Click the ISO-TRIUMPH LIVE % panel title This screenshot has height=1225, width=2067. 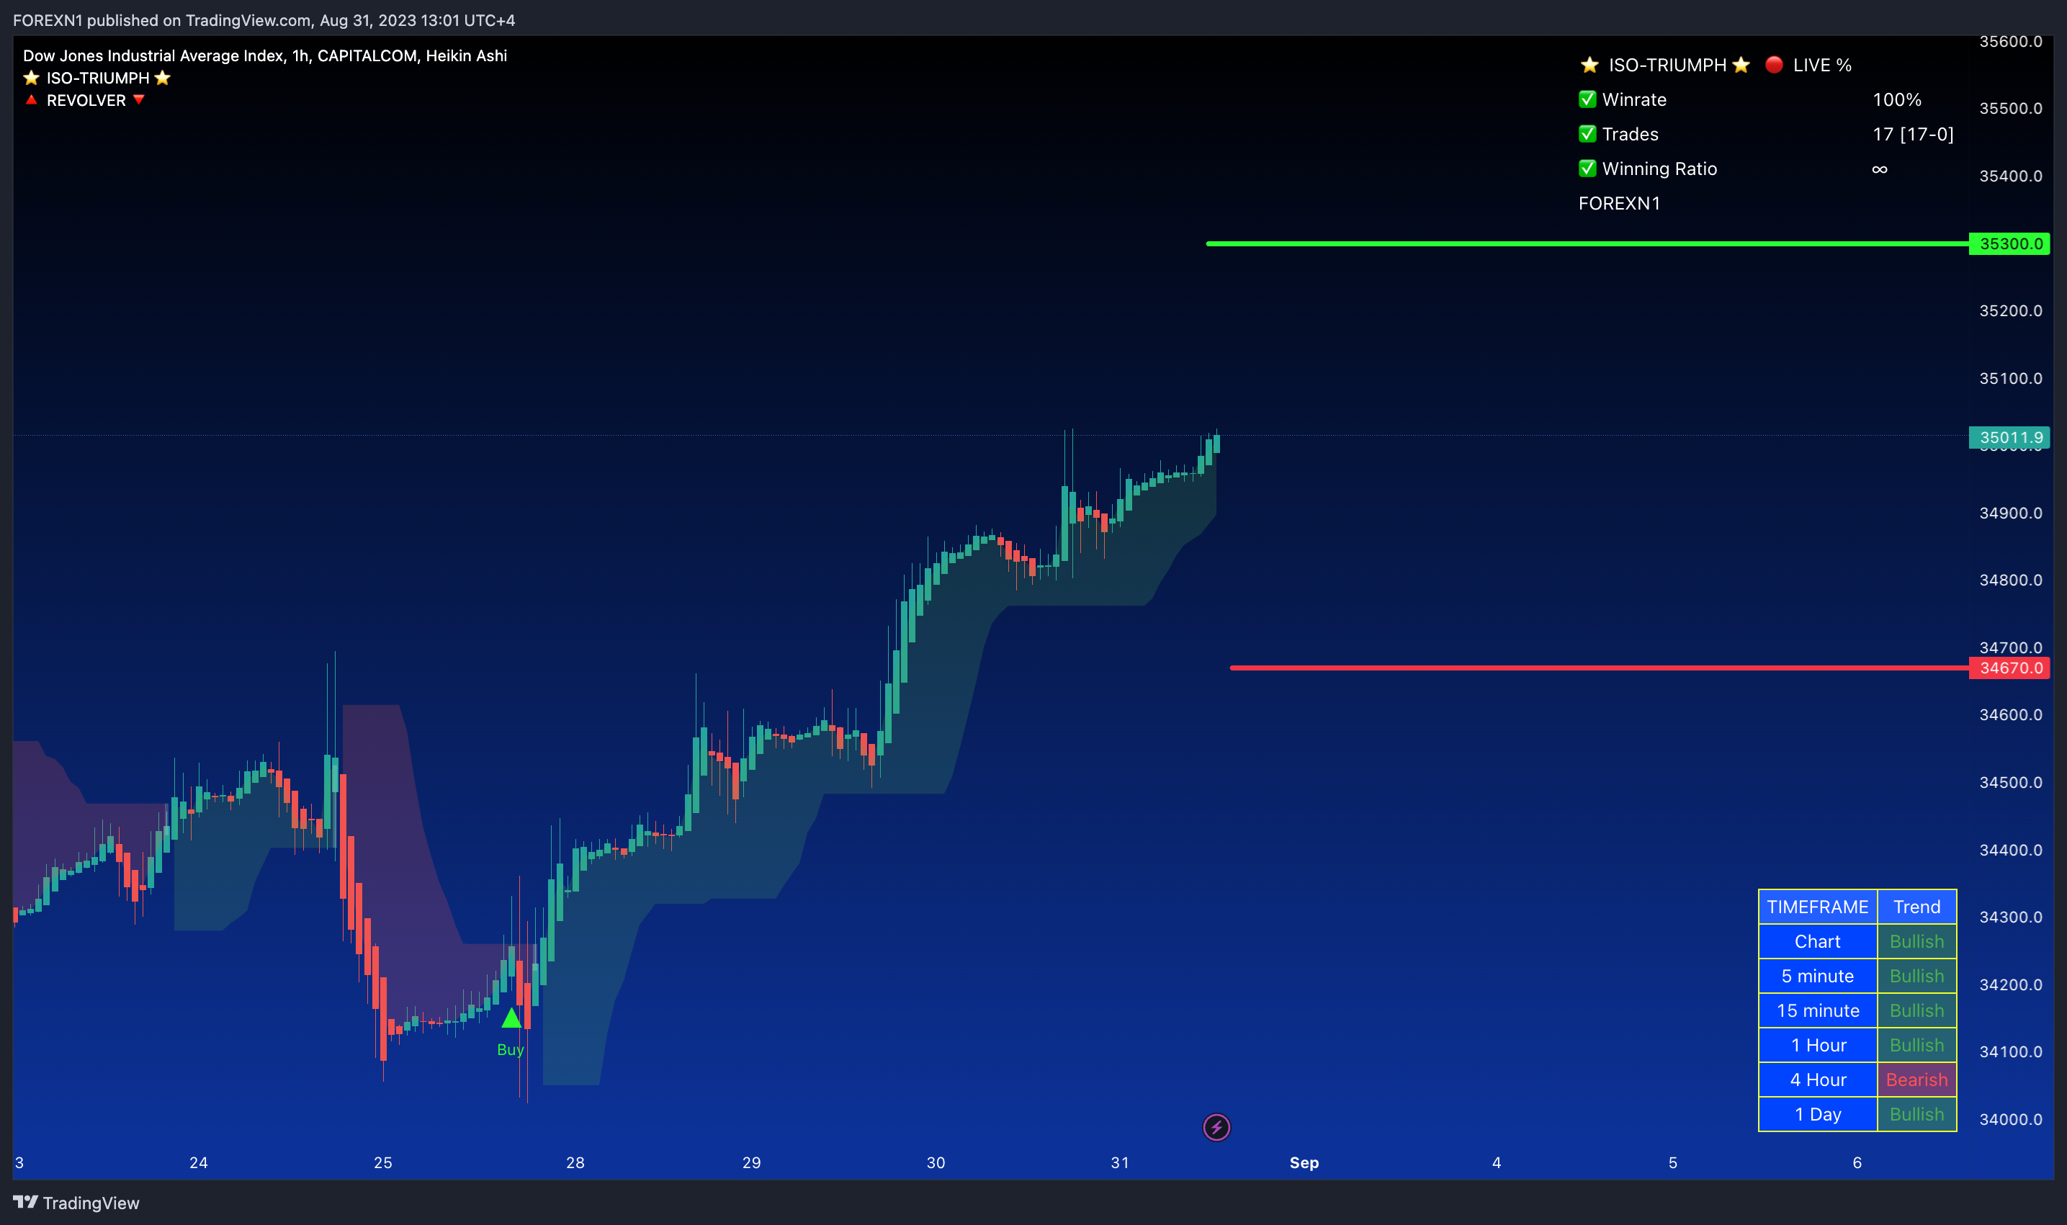point(1716,64)
